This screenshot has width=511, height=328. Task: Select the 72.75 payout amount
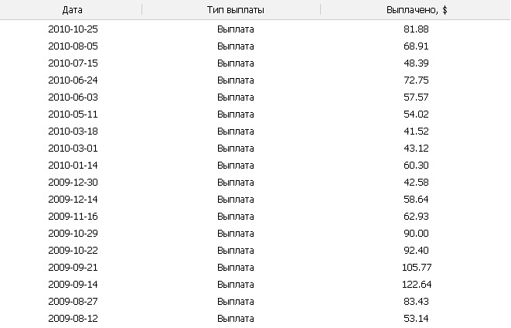pos(416,80)
